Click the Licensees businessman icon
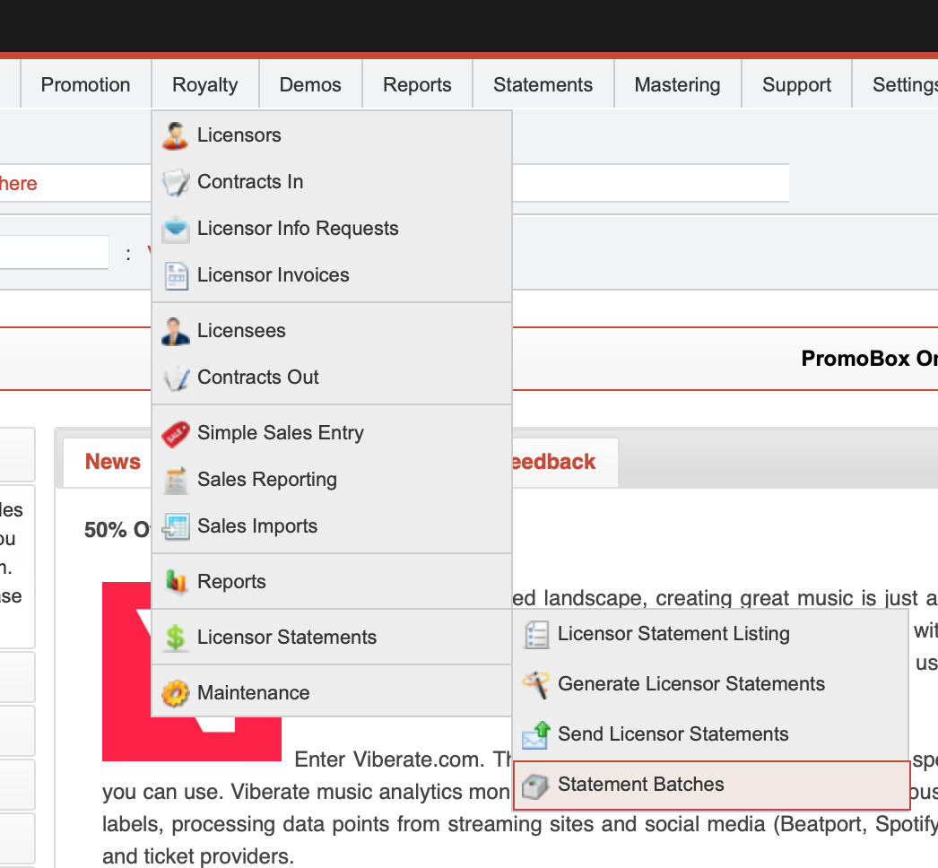This screenshot has width=938, height=868. 175,331
